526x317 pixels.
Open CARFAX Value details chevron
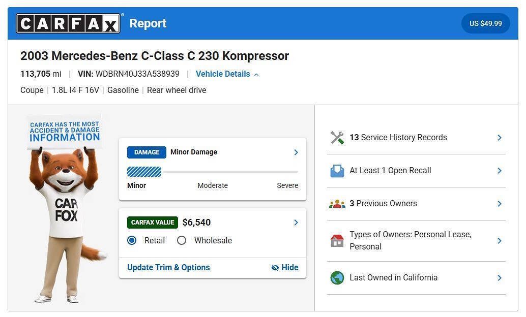296,223
